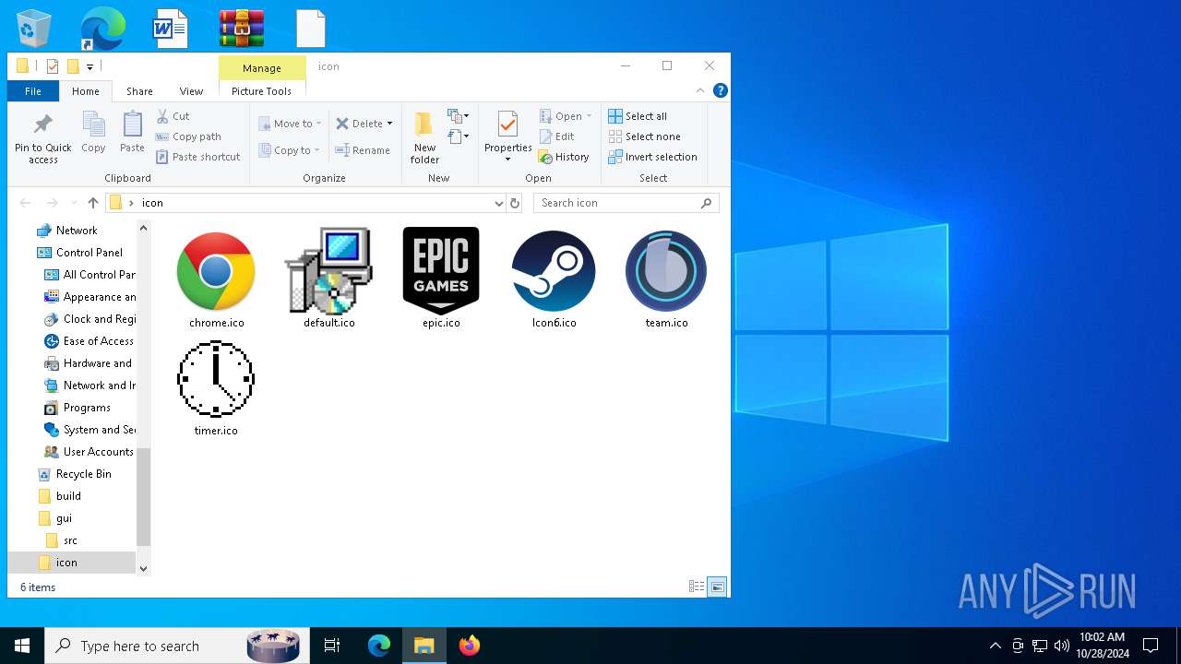Open the Easy access dropdown

459,136
